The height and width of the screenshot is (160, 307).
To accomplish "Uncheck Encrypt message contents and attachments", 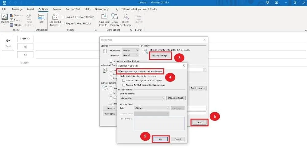I will tap(119, 71).
